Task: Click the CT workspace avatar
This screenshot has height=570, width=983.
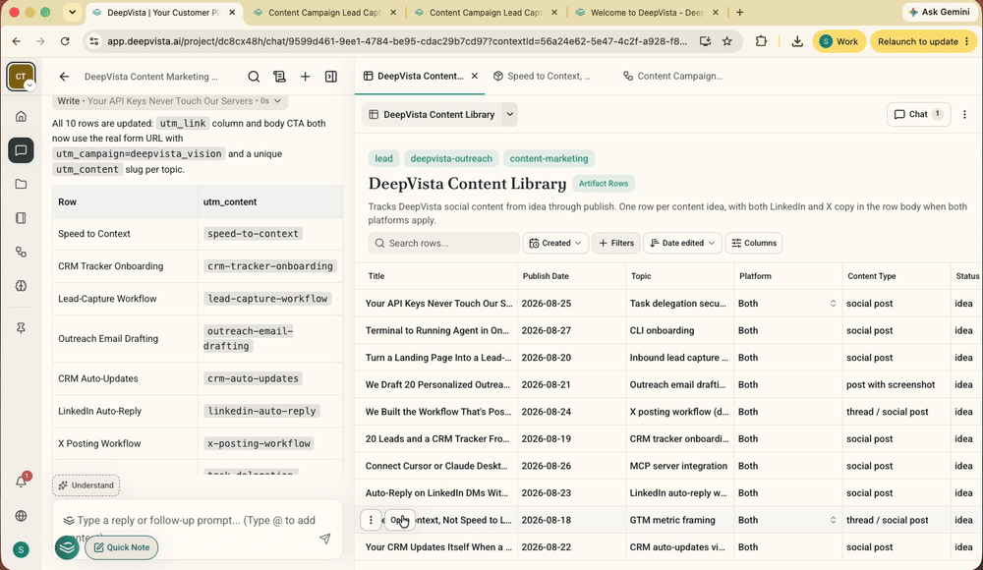Action: [x=21, y=77]
